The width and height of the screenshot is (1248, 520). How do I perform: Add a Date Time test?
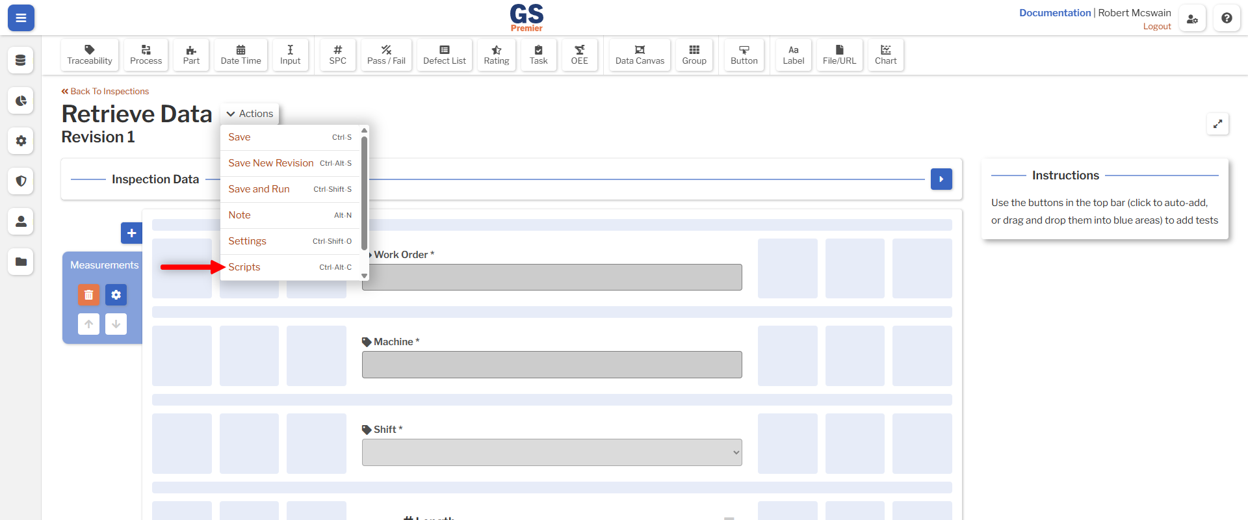240,55
